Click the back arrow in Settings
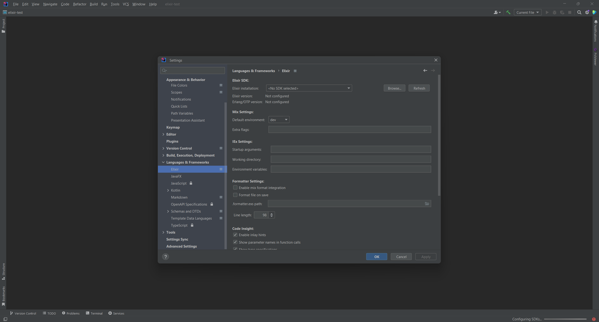The width and height of the screenshot is (599, 322). (x=425, y=71)
